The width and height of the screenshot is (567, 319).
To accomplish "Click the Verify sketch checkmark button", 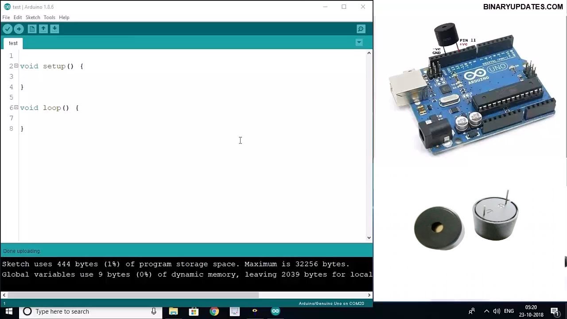I will 8,29.
